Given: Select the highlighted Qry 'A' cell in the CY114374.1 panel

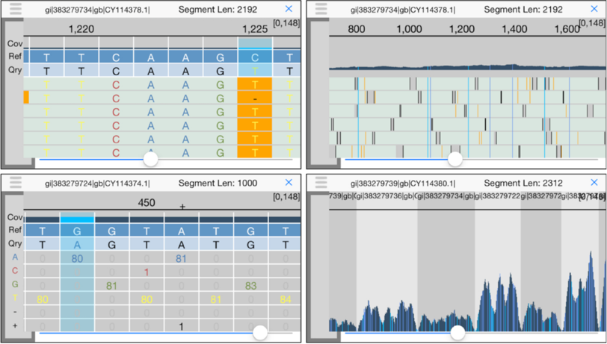Looking at the screenshot, I should (x=77, y=244).
